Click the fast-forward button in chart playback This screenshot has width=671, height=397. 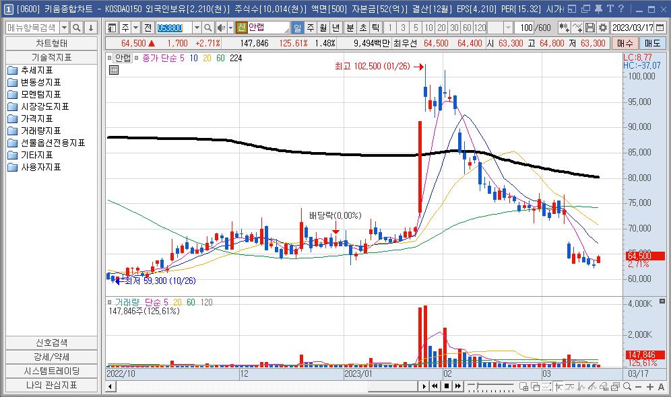click(x=458, y=386)
